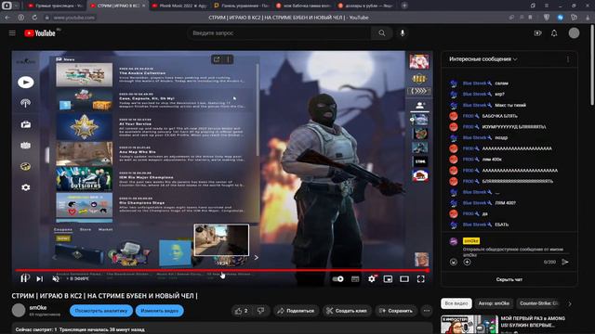Screen dimensions: 595x334
Task: Select 'Все видео' filter chip
Action: (x=456, y=303)
